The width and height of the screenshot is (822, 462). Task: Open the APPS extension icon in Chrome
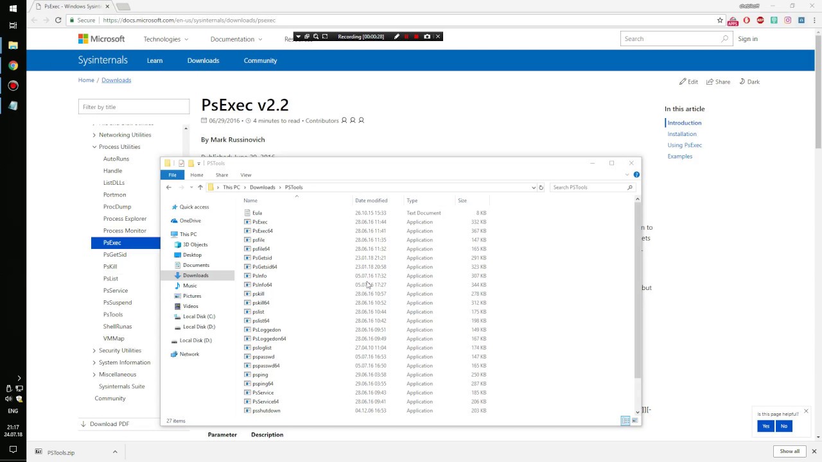pos(733,21)
